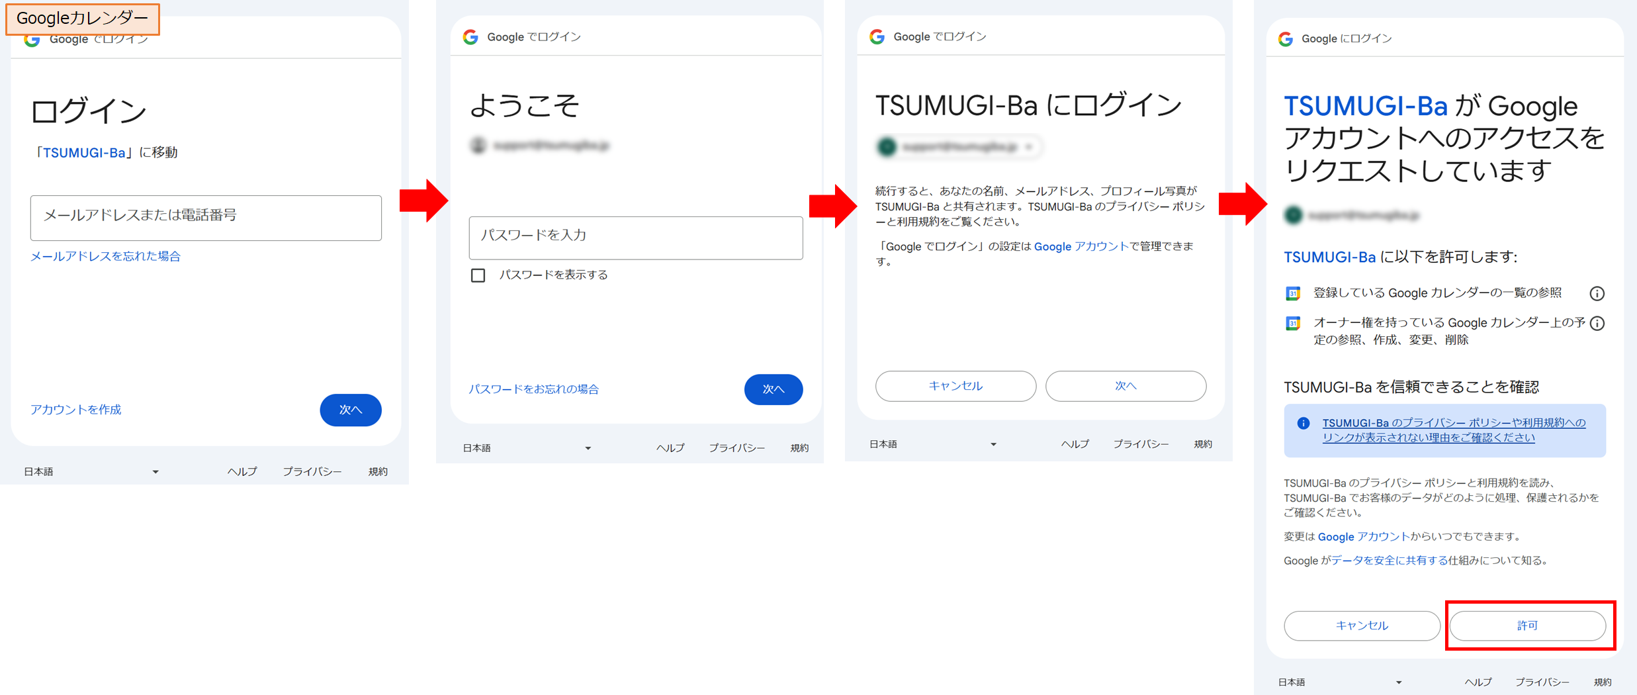The width and height of the screenshot is (1637, 695).
Task: Click キャンセル on the TSUMUGI-Ba にログイン panel
Action: [x=955, y=386]
